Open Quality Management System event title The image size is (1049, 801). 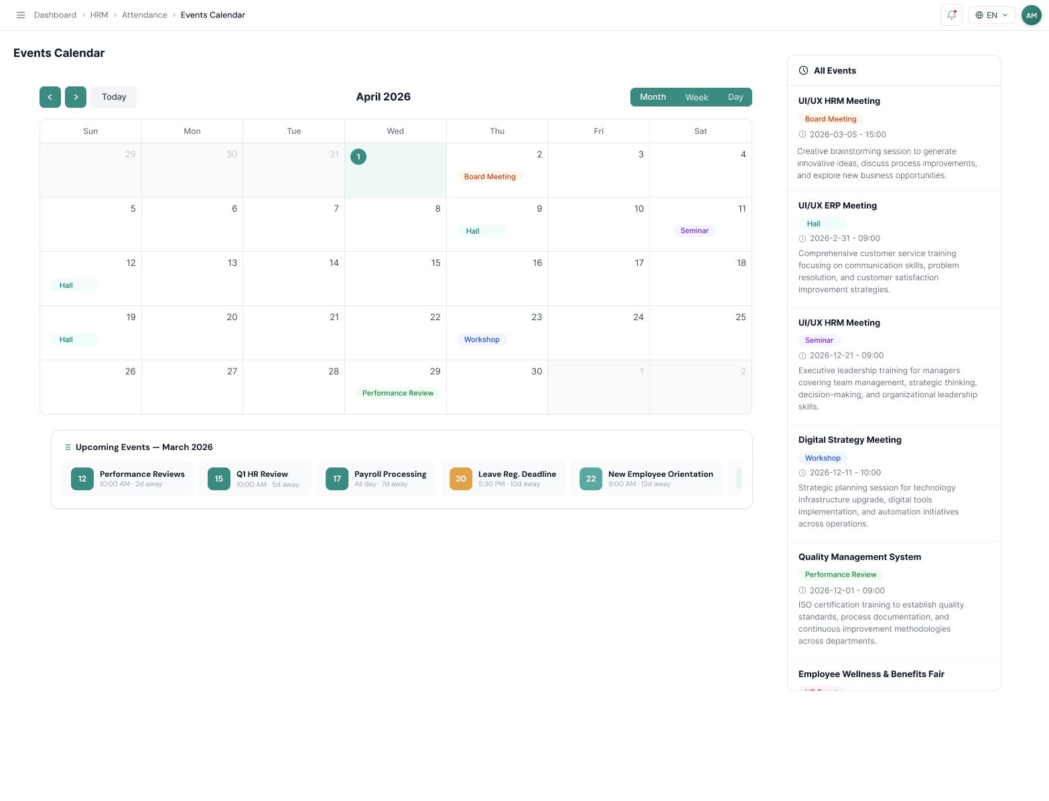click(x=859, y=557)
